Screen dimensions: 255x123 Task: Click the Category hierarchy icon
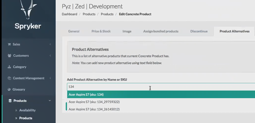(x=10, y=67)
